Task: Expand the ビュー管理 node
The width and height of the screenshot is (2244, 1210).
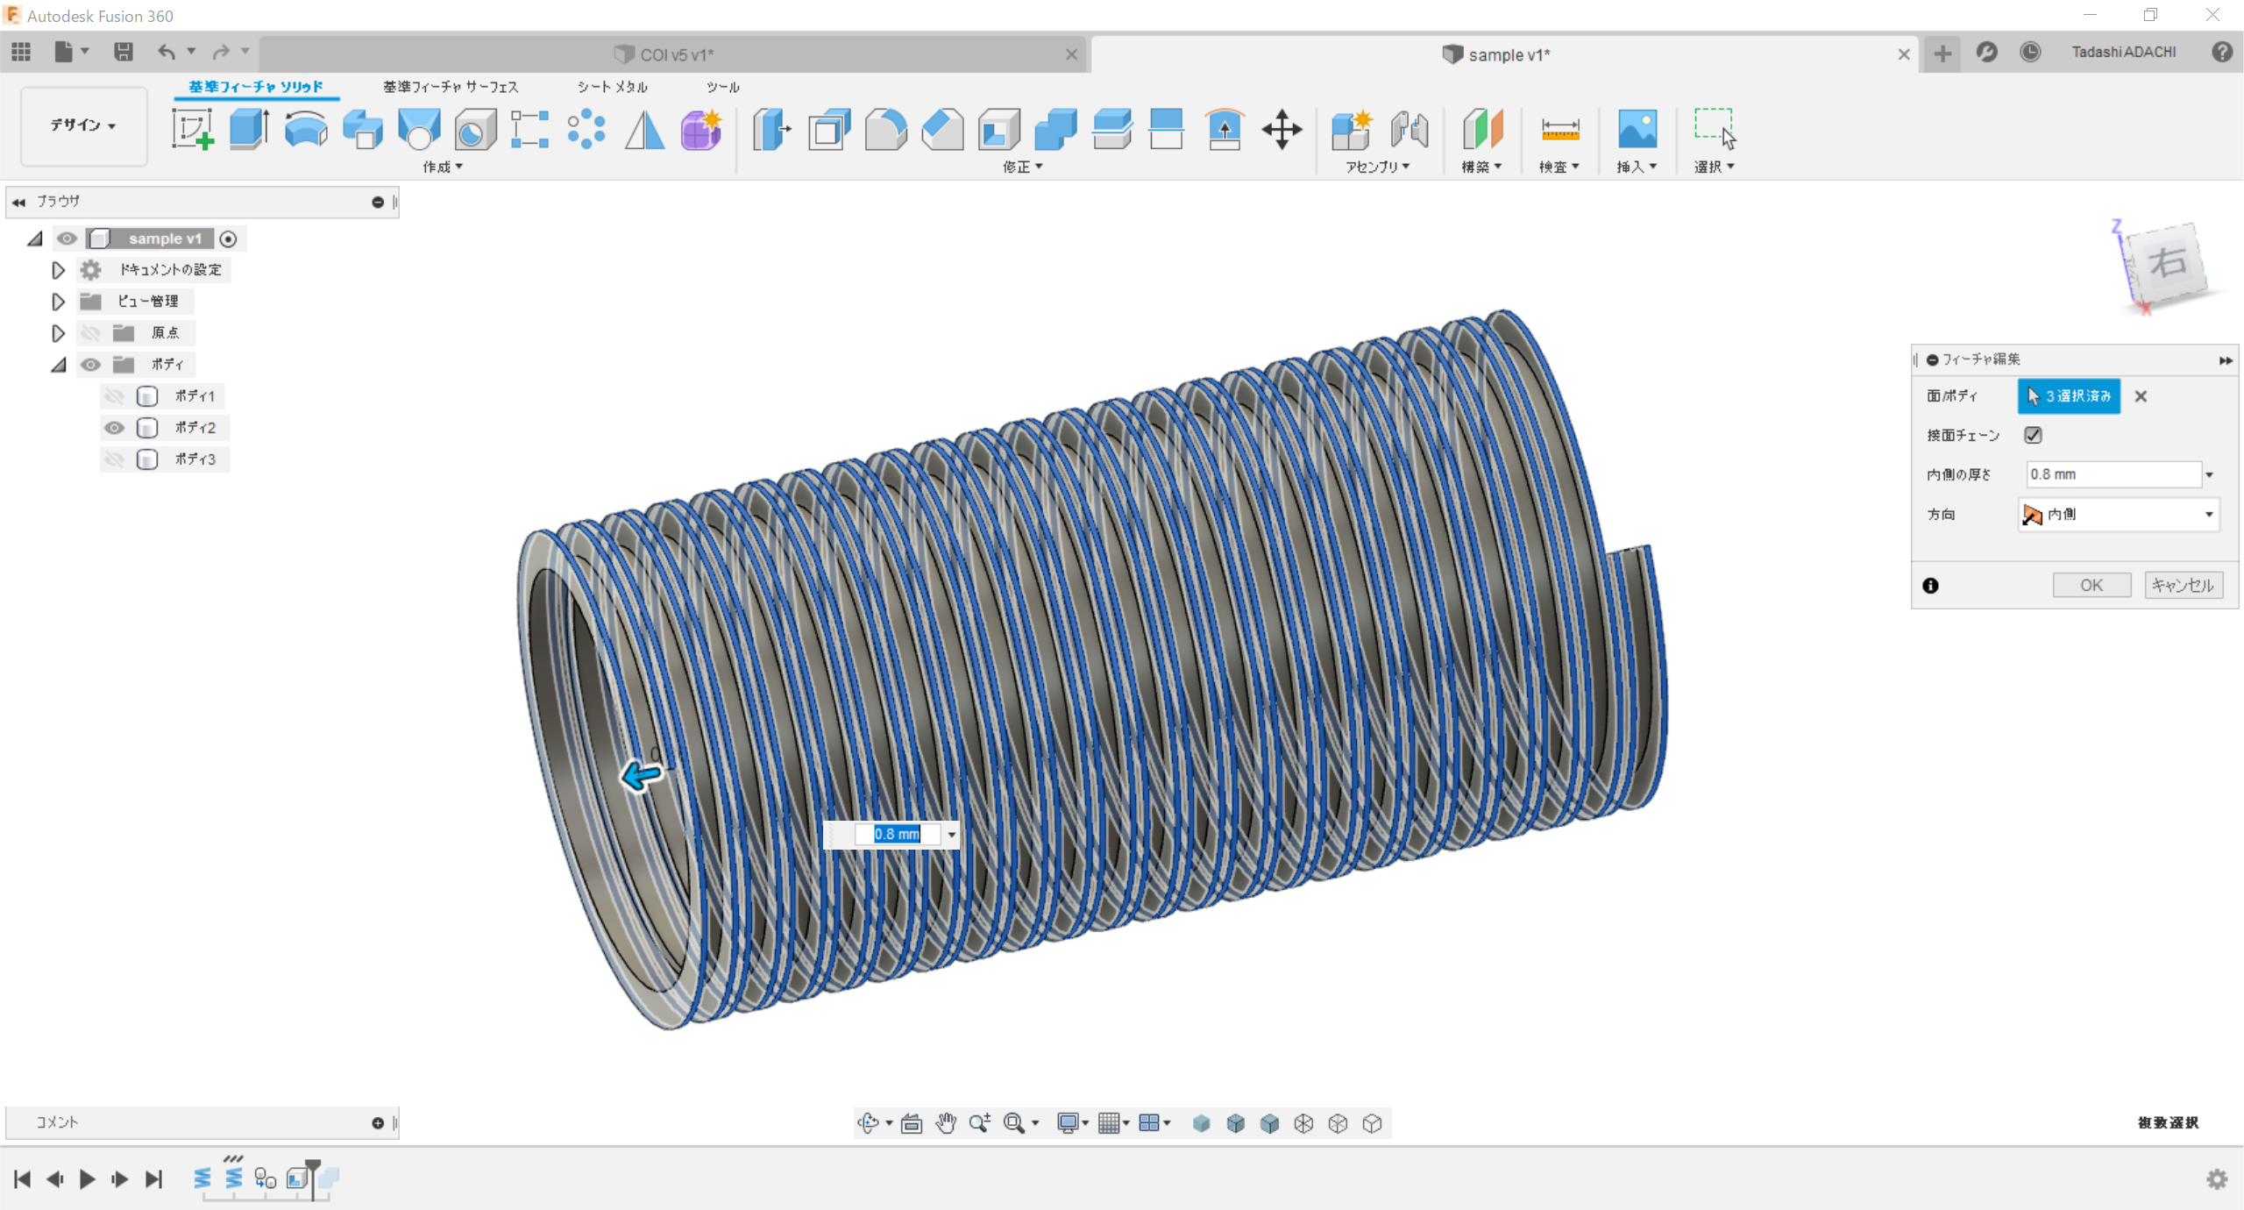Action: 58,302
